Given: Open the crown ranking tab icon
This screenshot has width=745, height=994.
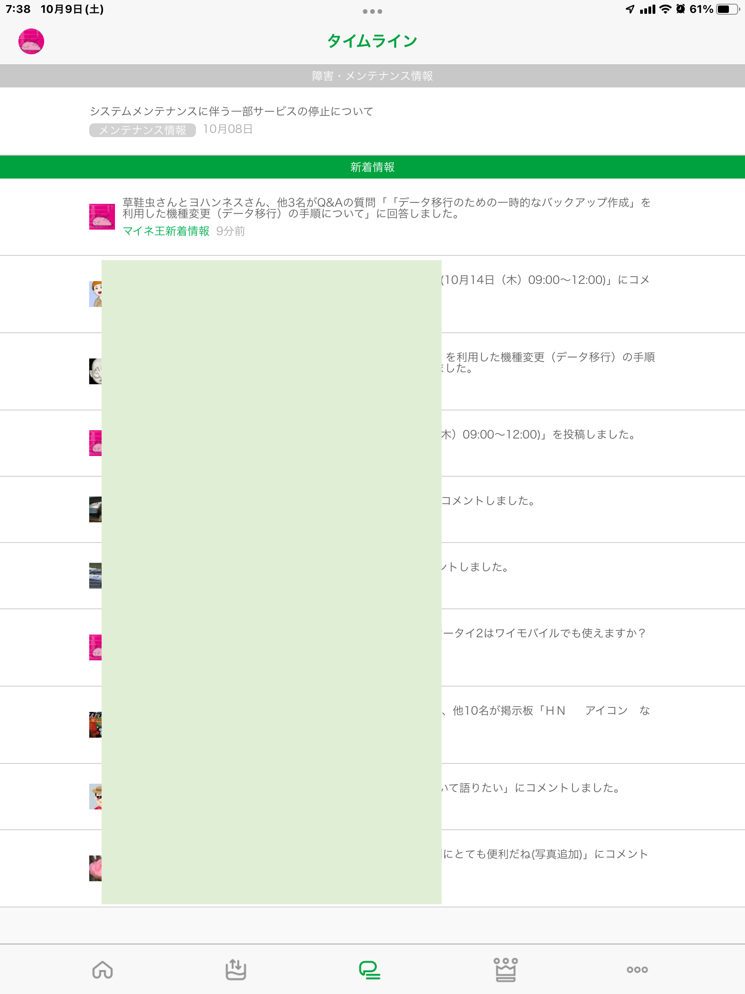Looking at the screenshot, I should point(505,969).
